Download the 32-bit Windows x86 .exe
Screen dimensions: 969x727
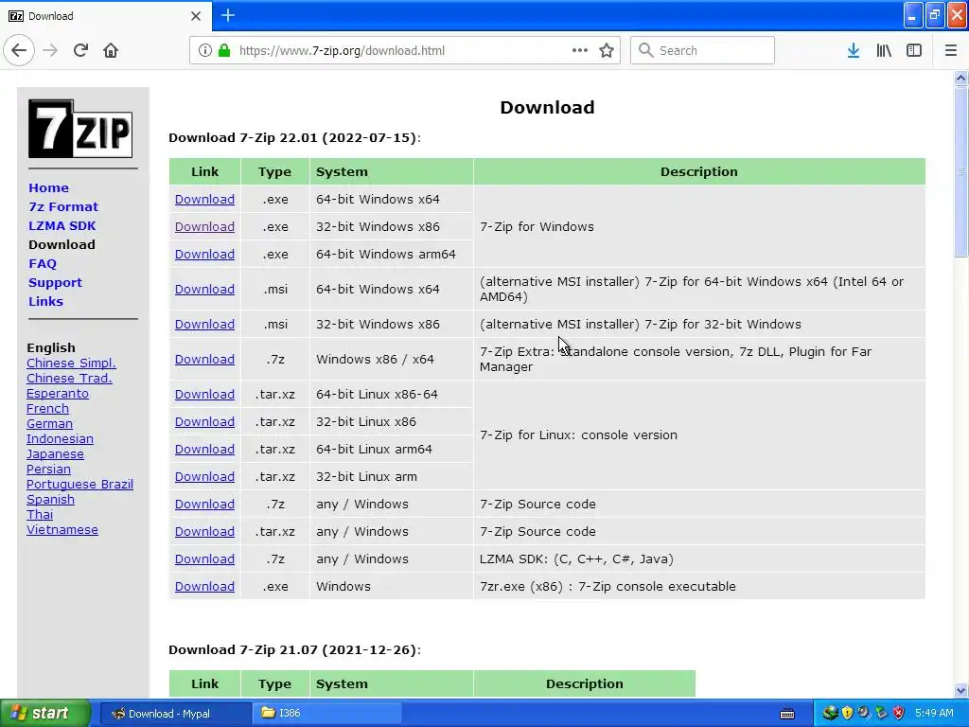(204, 226)
